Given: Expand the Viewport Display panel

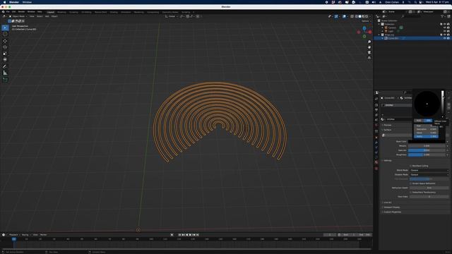Looking at the screenshot, I should click(x=391, y=207).
